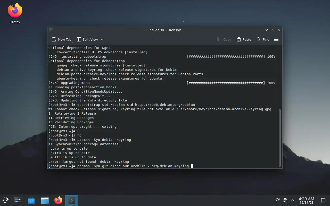Click '(2/3) installing debootstrap' progress line

coord(162,56)
